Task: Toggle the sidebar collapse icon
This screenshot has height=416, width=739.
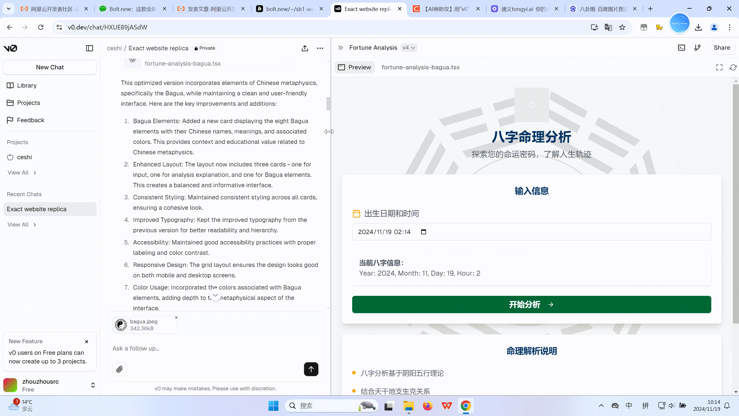Action: tap(89, 48)
